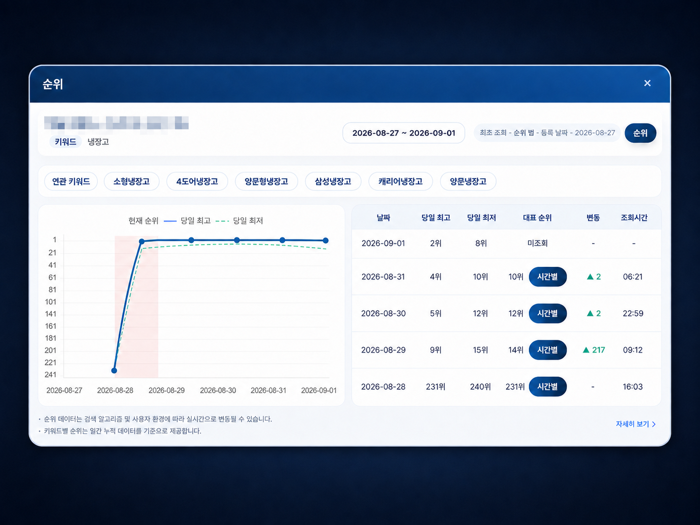Click the 현재 순위 legend label
700x525 pixels.
coord(144,220)
